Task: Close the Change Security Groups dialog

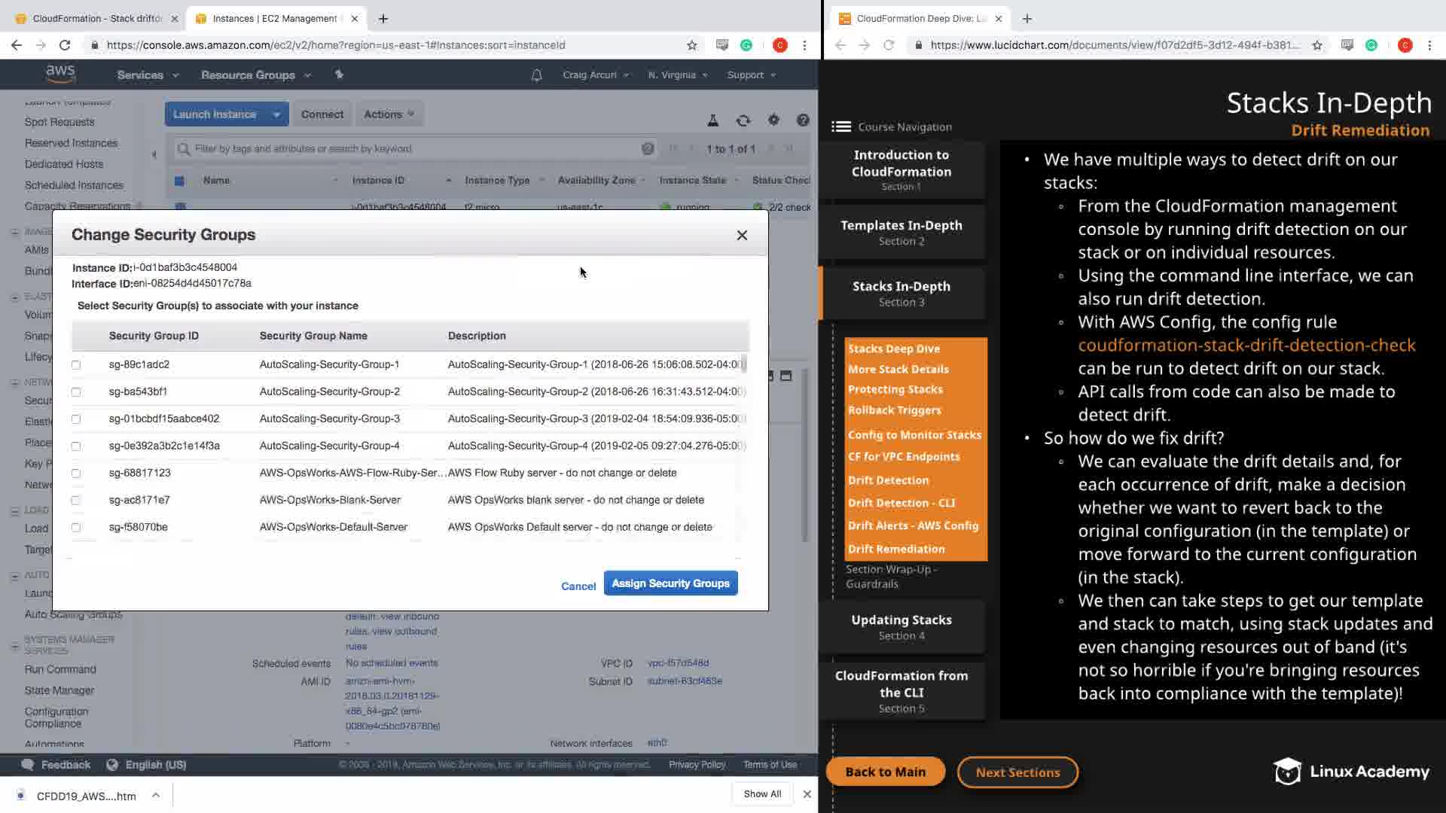Action: (742, 236)
